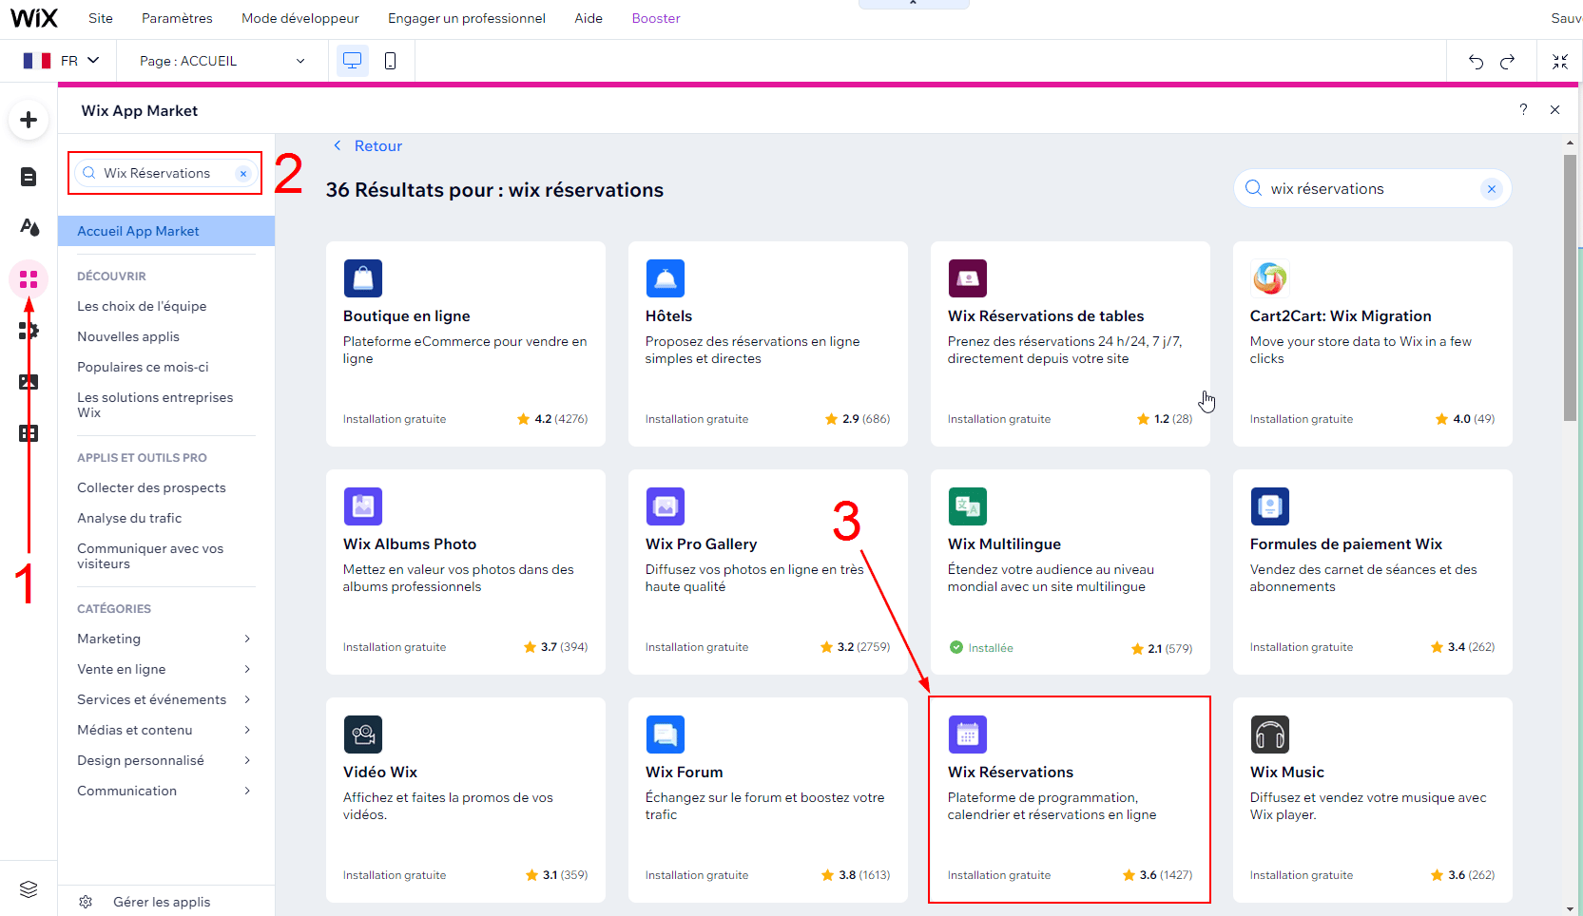Open the FR language dropdown

pos(62,61)
